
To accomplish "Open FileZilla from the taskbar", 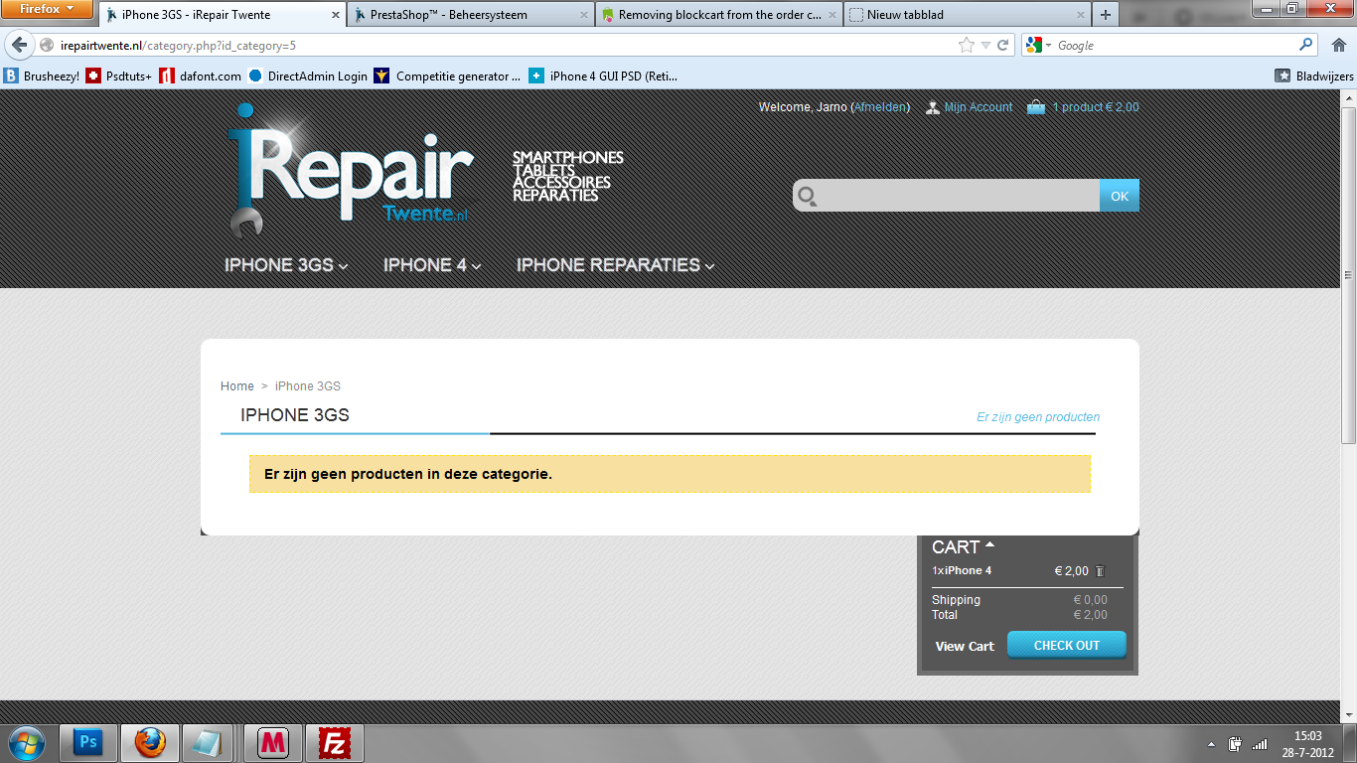I will (x=335, y=742).
